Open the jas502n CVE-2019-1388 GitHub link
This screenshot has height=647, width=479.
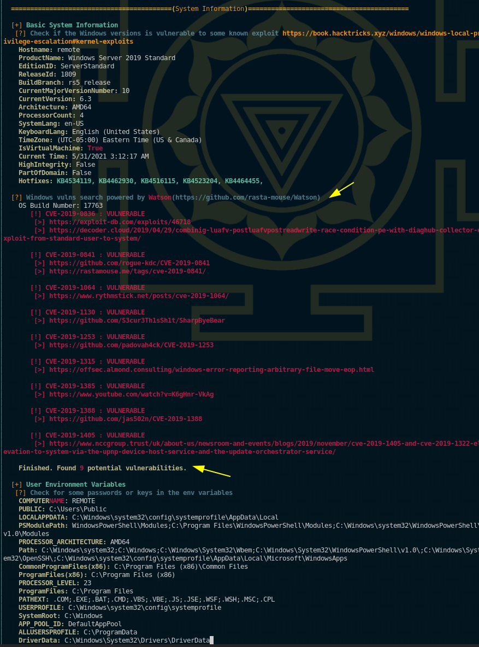125,419
